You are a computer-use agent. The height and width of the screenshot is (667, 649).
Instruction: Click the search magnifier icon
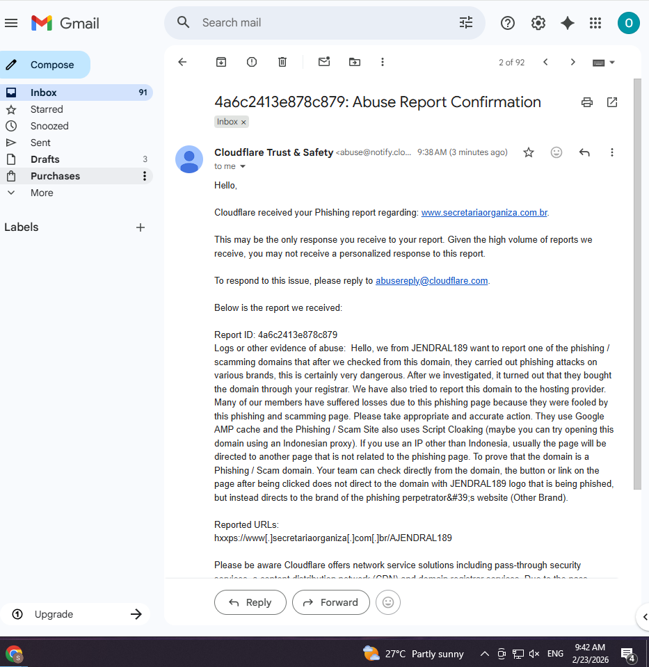click(183, 22)
